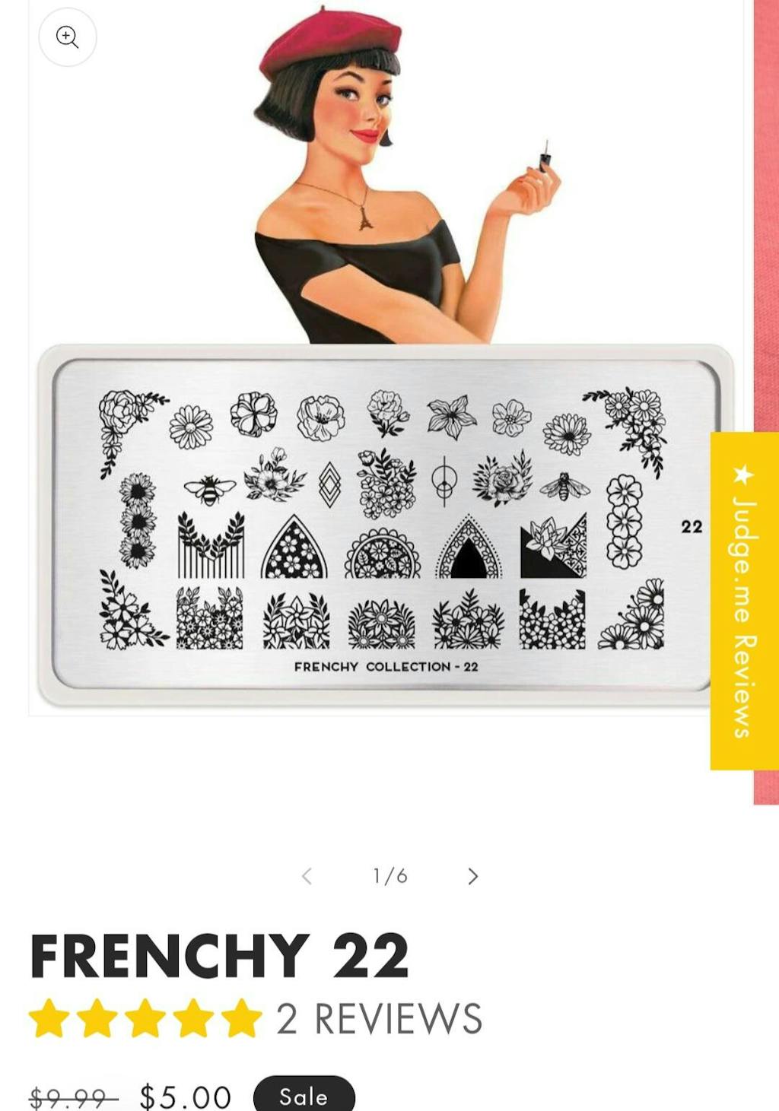Image resolution: width=779 pixels, height=1111 pixels.
Task: Go to previous product image arrow
Action: point(307,876)
